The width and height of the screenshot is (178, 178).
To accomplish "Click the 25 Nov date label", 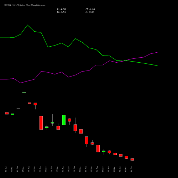I will pyautogui.click(x=91, y=169).
